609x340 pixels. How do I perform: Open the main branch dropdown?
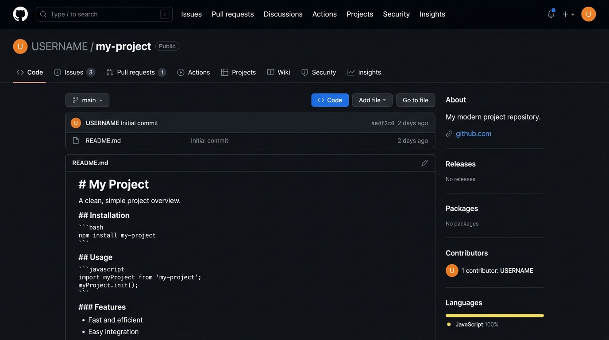[87, 100]
